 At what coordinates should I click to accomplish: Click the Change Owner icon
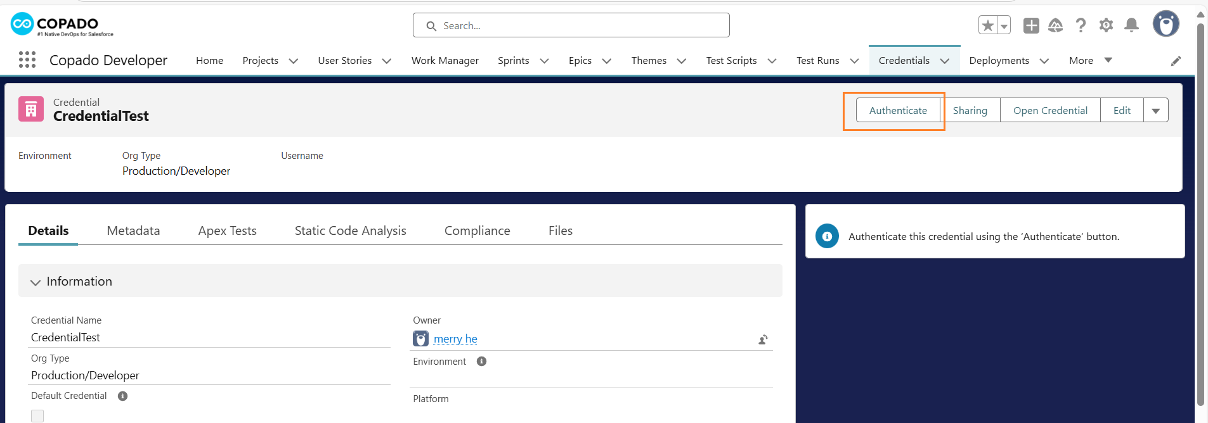(763, 340)
